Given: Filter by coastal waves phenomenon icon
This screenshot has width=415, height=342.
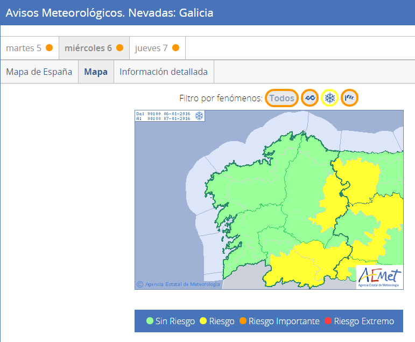Looking at the screenshot, I should click(310, 98).
